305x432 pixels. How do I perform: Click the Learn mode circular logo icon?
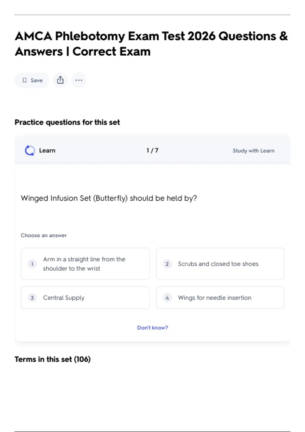click(x=30, y=150)
